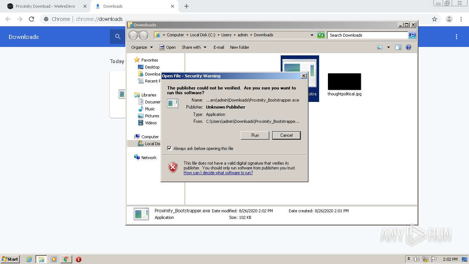Open Windows Explorer from the taskbar
The image size is (469, 264).
pyautogui.click(x=41, y=259)
